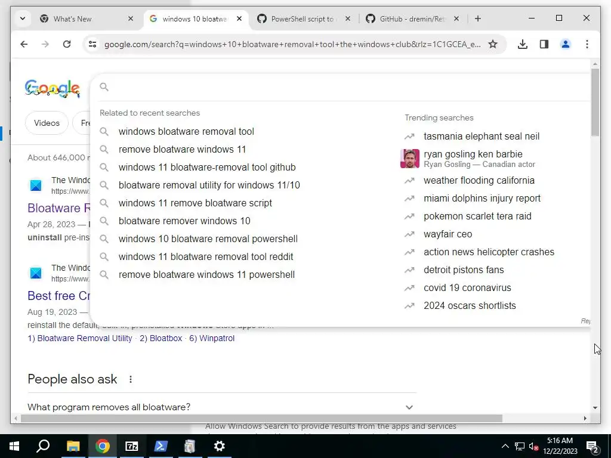The width and height of the screenshot is (611, 458).
Task: Choose suggestion windows bloatware removal tool
Action: (x=186, y=132)
